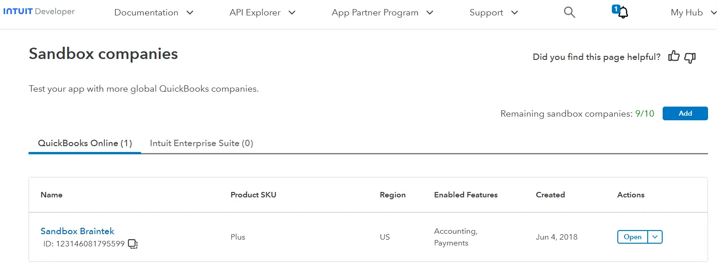Viewport: 718px width, 270px height.
Task: Select the US region cell
Action: pyautogui.click(x=385, y=237)
